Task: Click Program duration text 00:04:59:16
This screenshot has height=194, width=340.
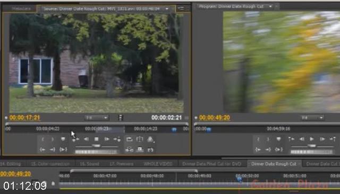Action: coord(278,129)
